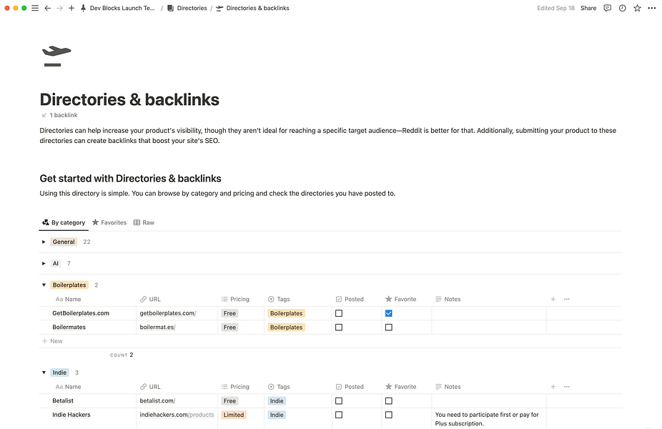This screenshot has width=662, height=429.
Task: Open page history via clock icon
Action: [621, 8]
